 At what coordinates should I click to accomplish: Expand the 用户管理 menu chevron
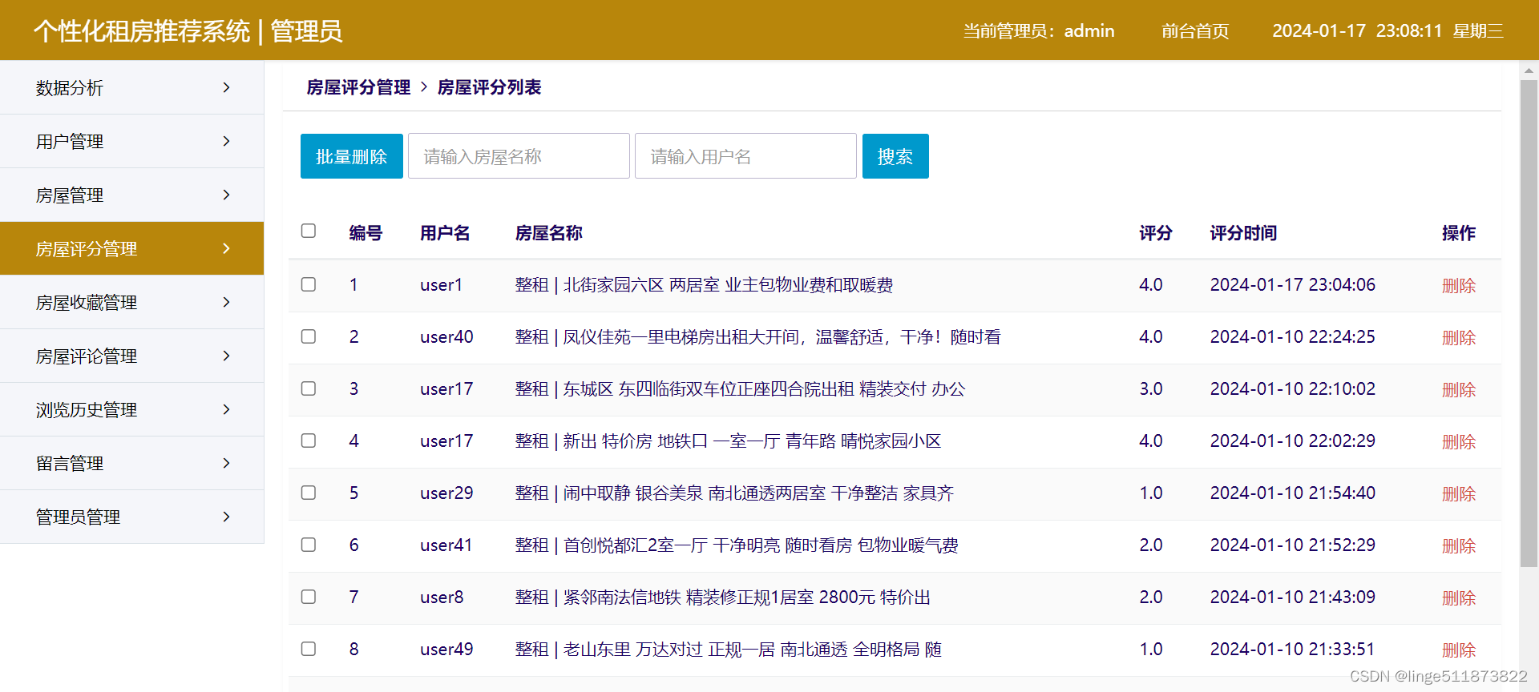tap(226, 141)
